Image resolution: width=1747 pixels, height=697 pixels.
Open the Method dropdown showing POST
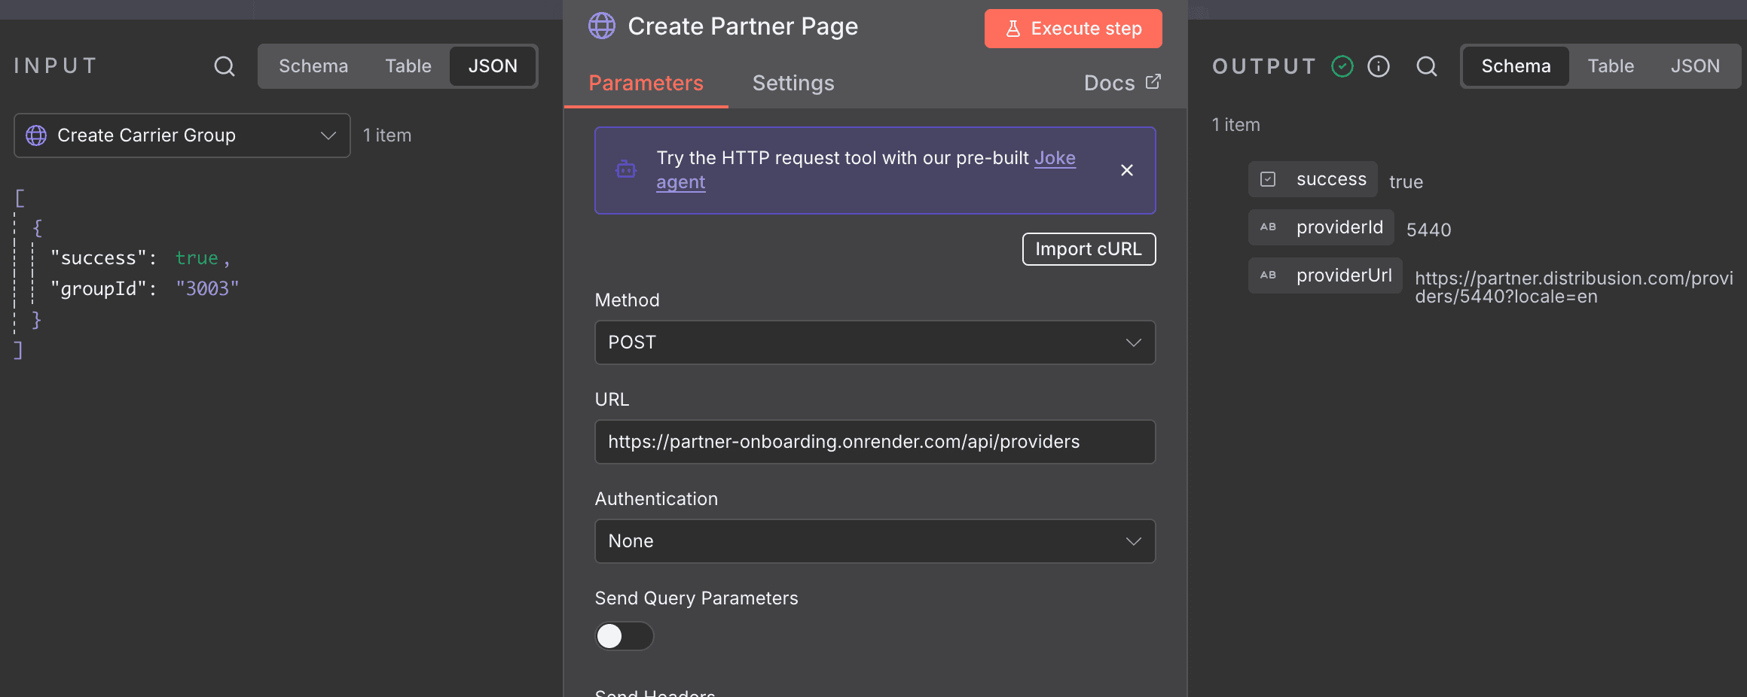(874, 342)
